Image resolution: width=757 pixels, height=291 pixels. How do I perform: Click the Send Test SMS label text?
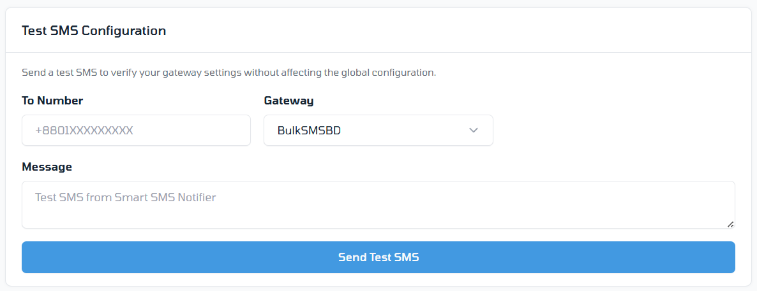click(x=378, y=257)
